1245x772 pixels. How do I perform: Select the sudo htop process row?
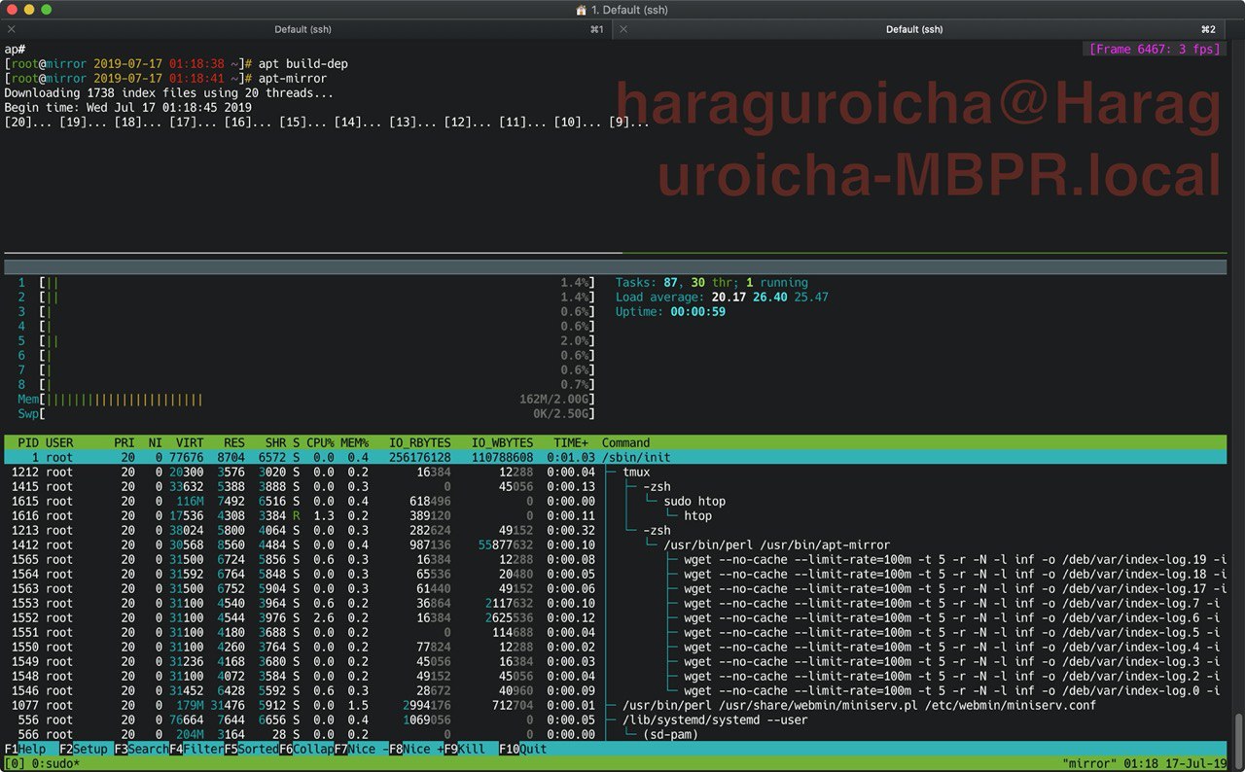coord(615,501)
